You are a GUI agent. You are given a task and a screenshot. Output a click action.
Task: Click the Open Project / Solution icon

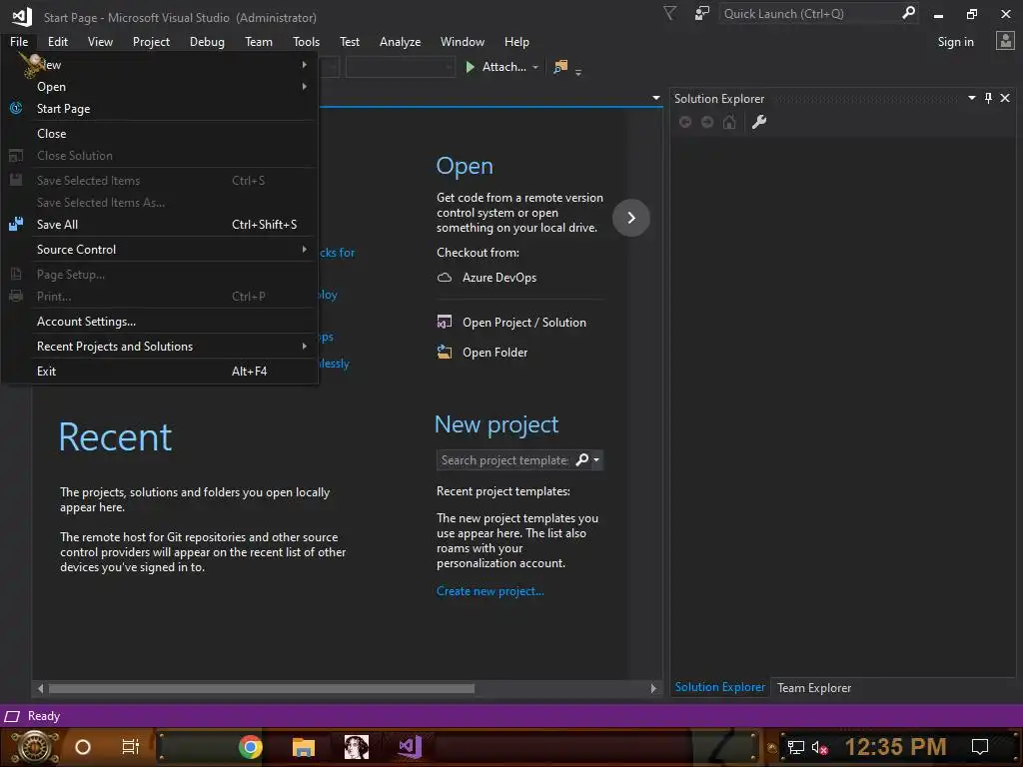click(x=445, y=323)
